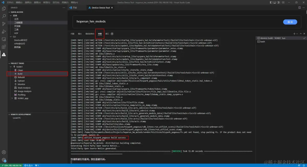Open DevEco命令行 under CLI
This screenshot has width=307, height=167.
[x=21, y=40]
